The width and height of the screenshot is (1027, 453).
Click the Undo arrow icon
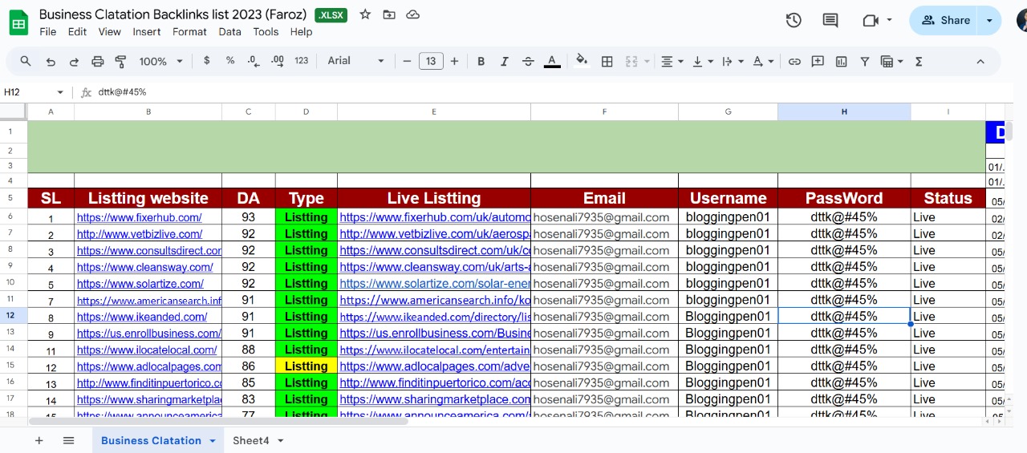pos(51,62)
